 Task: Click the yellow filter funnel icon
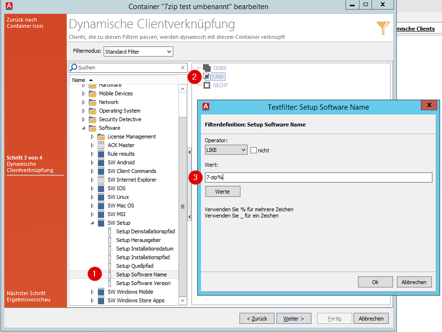click(x=383, y=28)
